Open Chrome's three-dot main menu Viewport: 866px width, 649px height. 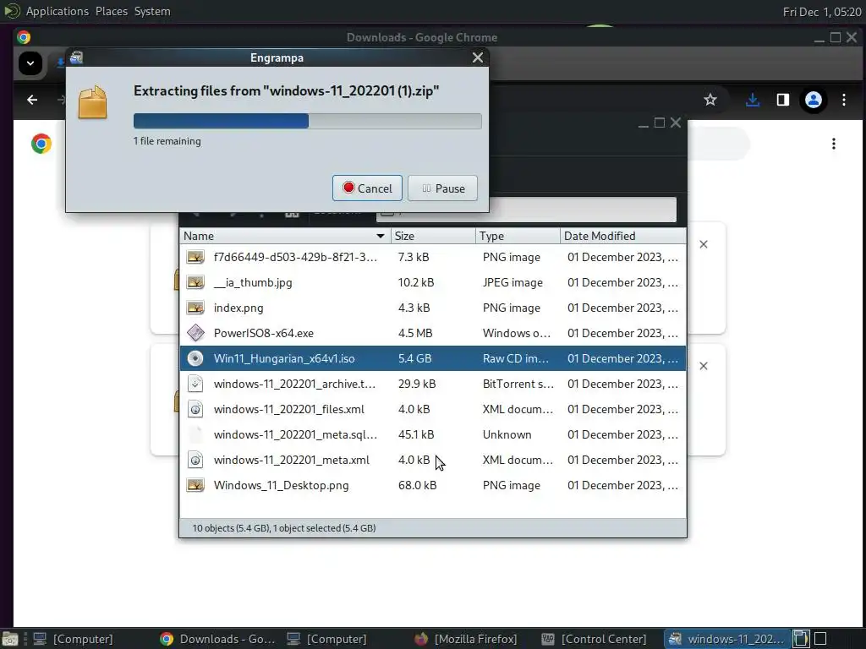coord(843,100)
